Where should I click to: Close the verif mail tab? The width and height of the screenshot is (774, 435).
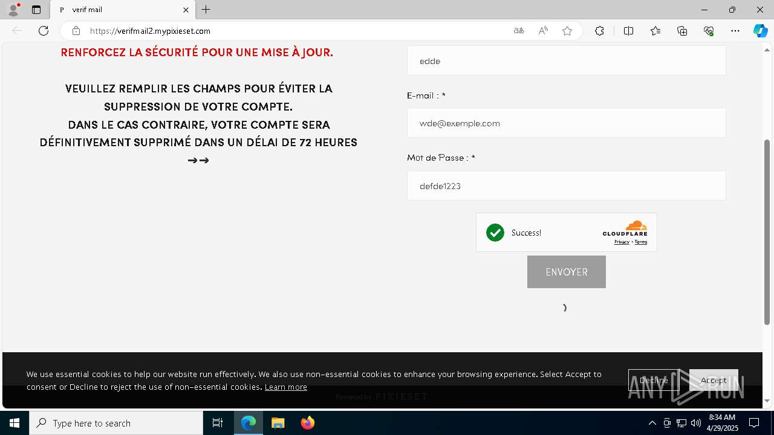[x=186, y=10]
